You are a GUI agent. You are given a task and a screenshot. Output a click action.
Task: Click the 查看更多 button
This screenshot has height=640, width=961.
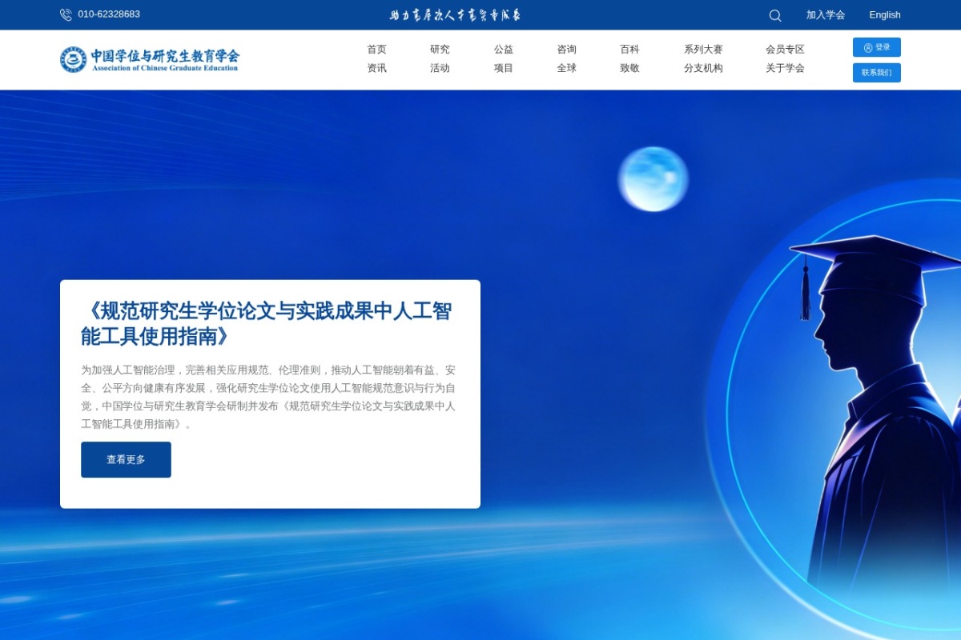point(126,460)
